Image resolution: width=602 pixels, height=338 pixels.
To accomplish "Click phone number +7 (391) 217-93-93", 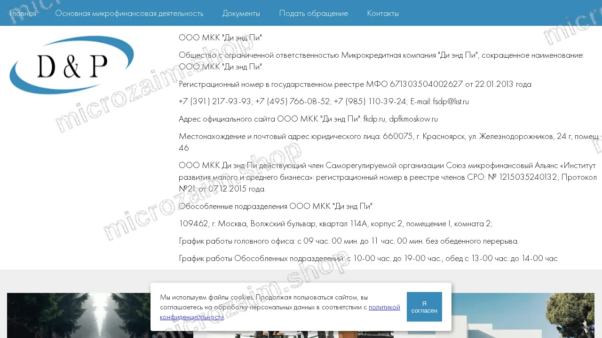I will (215, 101).
